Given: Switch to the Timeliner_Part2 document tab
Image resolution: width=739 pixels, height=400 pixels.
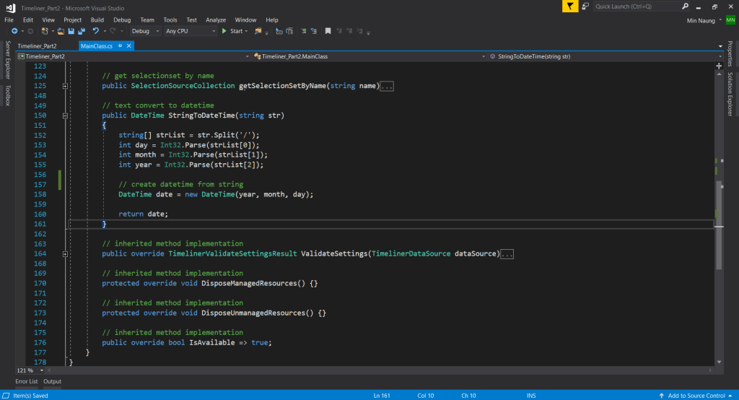Looking at the screenshot, I should (37, 45).
